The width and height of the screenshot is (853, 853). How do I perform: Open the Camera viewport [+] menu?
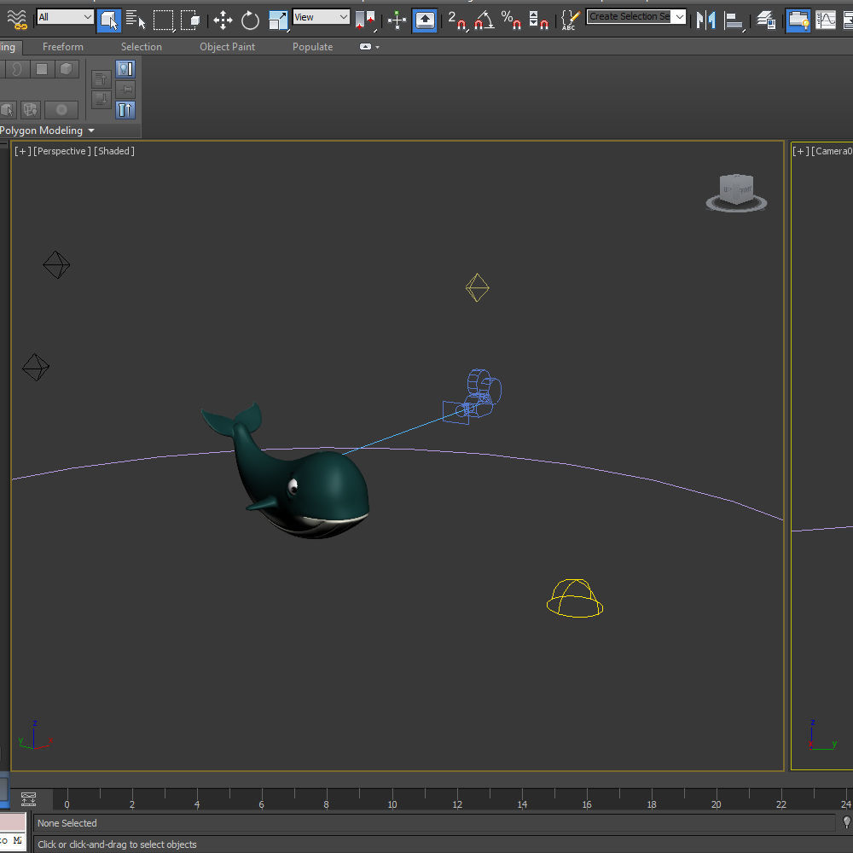click(800, 151)
